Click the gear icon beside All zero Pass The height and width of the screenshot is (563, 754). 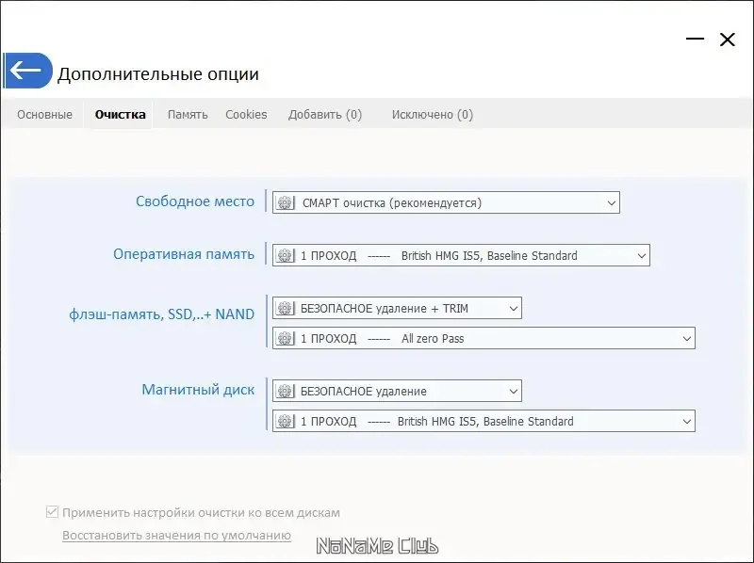286,338
